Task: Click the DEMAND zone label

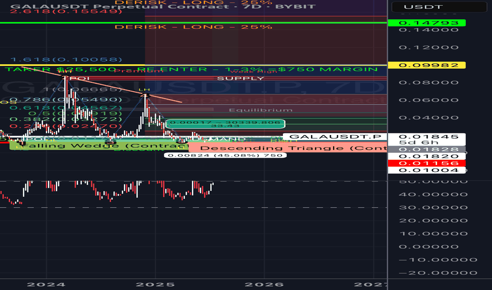Action: click(x=219, y=139)
